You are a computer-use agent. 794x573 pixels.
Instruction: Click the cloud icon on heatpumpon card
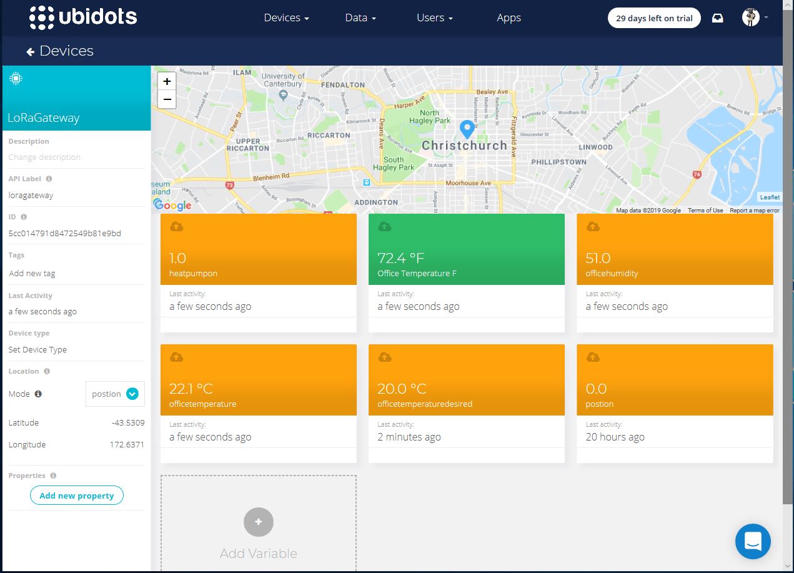pos(177,226)
